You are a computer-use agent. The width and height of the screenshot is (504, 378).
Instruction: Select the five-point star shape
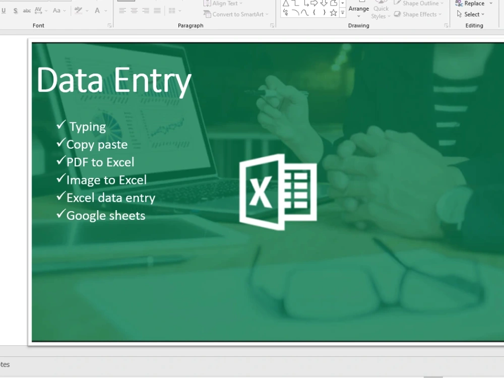pos(334,13)
